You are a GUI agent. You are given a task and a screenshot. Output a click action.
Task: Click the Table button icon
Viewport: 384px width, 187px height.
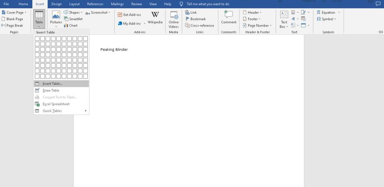[39, 15]
